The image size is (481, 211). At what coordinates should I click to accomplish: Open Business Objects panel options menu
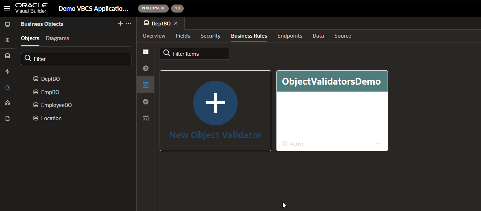pyautogui.click(x=129, y=23)
